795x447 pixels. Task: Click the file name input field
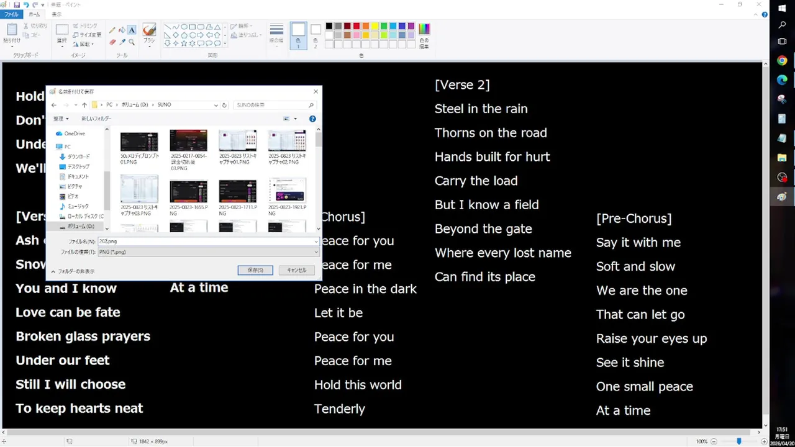[209, 241]
